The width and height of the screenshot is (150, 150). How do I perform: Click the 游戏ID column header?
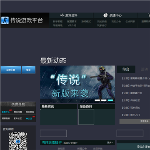pos(61,148)
